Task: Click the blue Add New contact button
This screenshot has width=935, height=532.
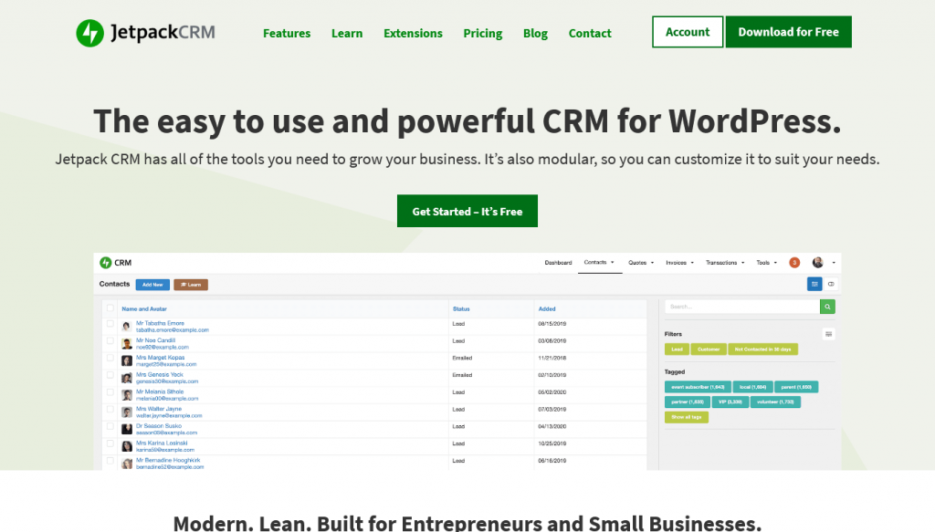Action: (152, 285)
